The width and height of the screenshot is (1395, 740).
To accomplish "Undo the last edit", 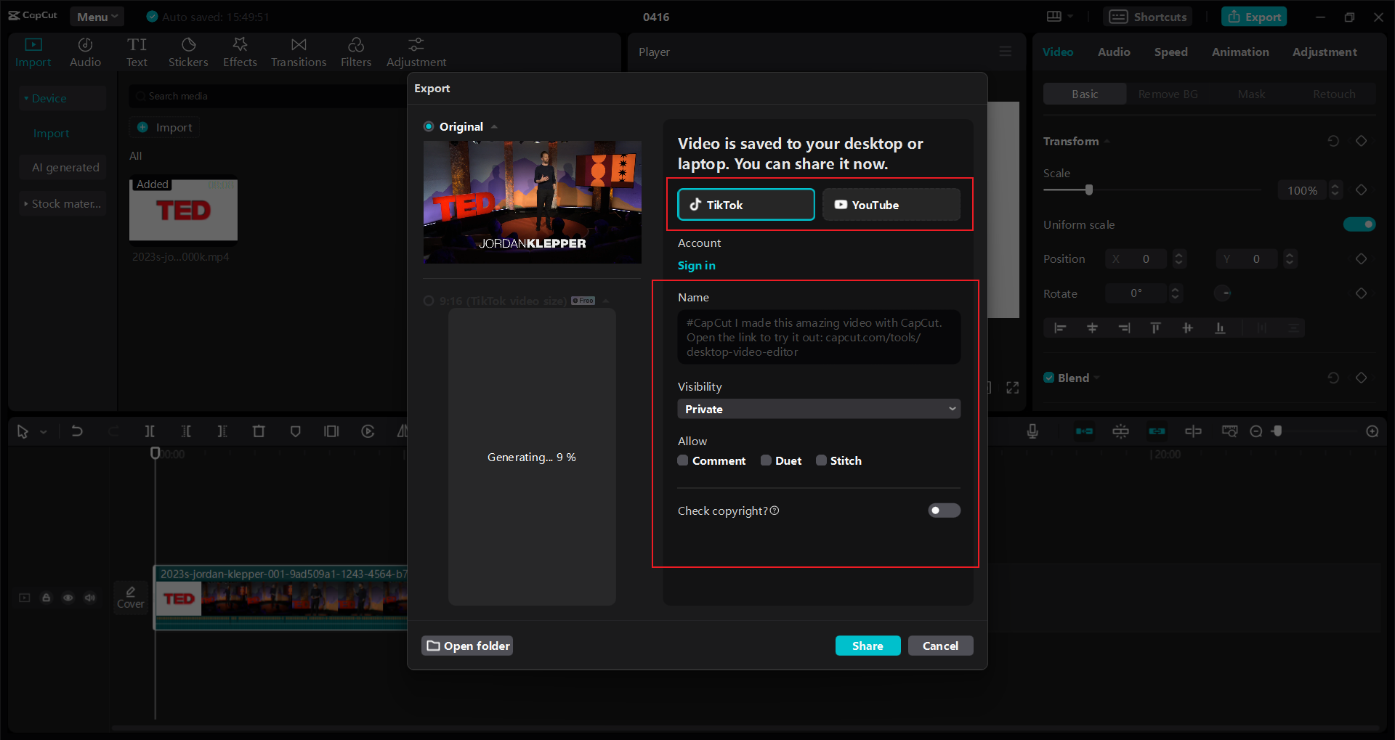I will point(77,431).
